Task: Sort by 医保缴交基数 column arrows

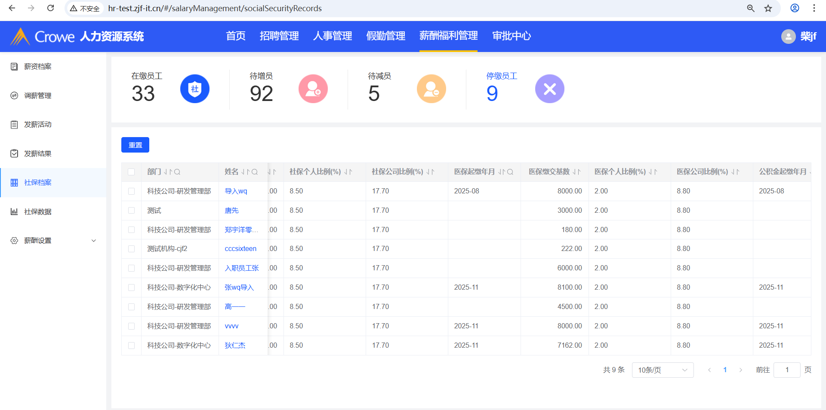Action: (576, 172)
